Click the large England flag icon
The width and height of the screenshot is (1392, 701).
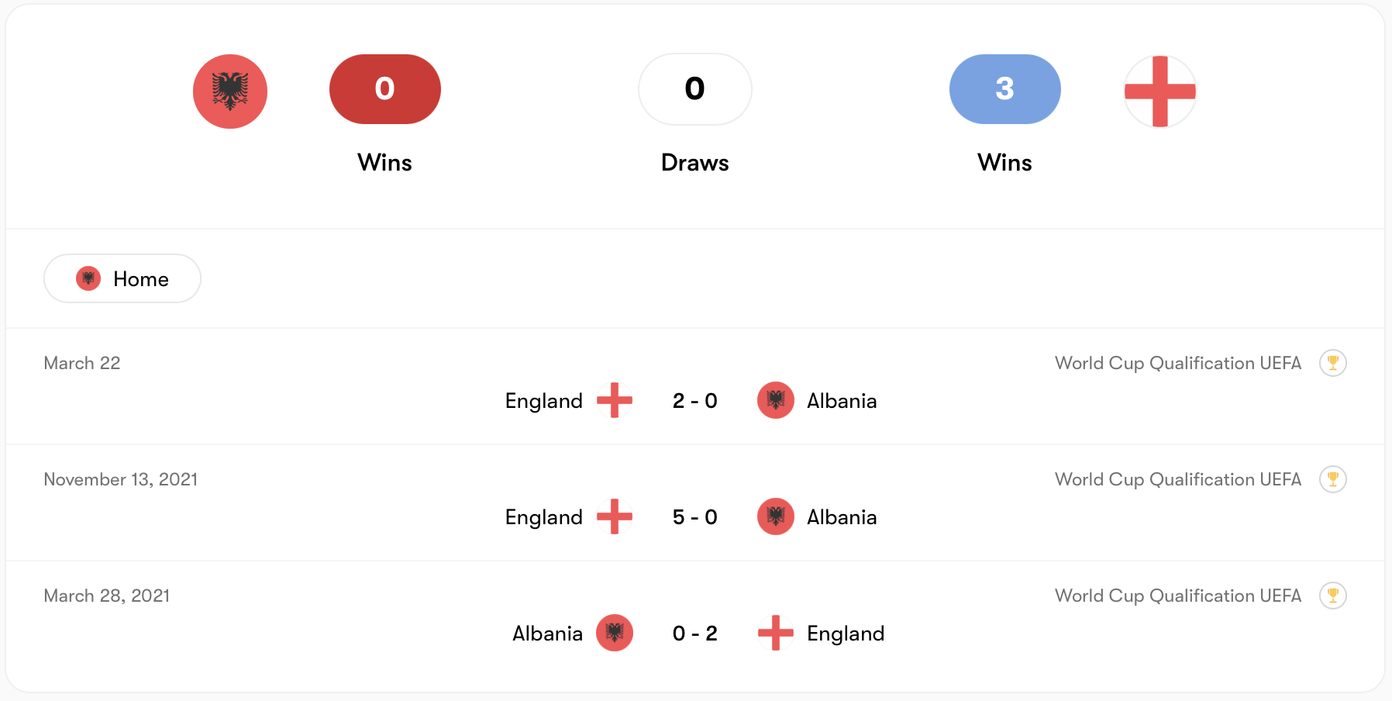click(1159, 92)
